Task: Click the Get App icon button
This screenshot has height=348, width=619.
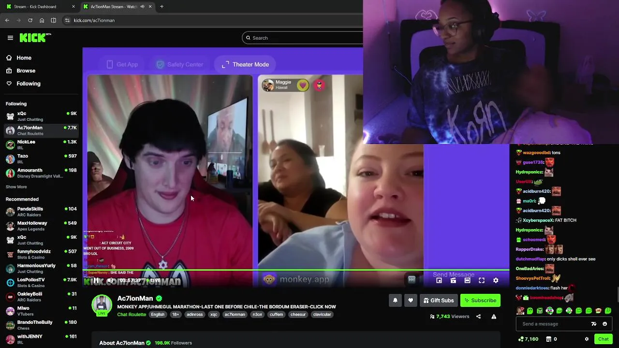Action: [122, 64]
